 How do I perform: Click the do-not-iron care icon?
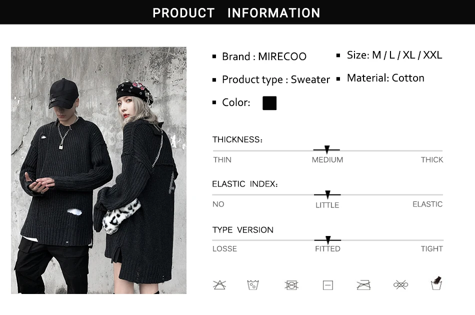pos(363,285)
